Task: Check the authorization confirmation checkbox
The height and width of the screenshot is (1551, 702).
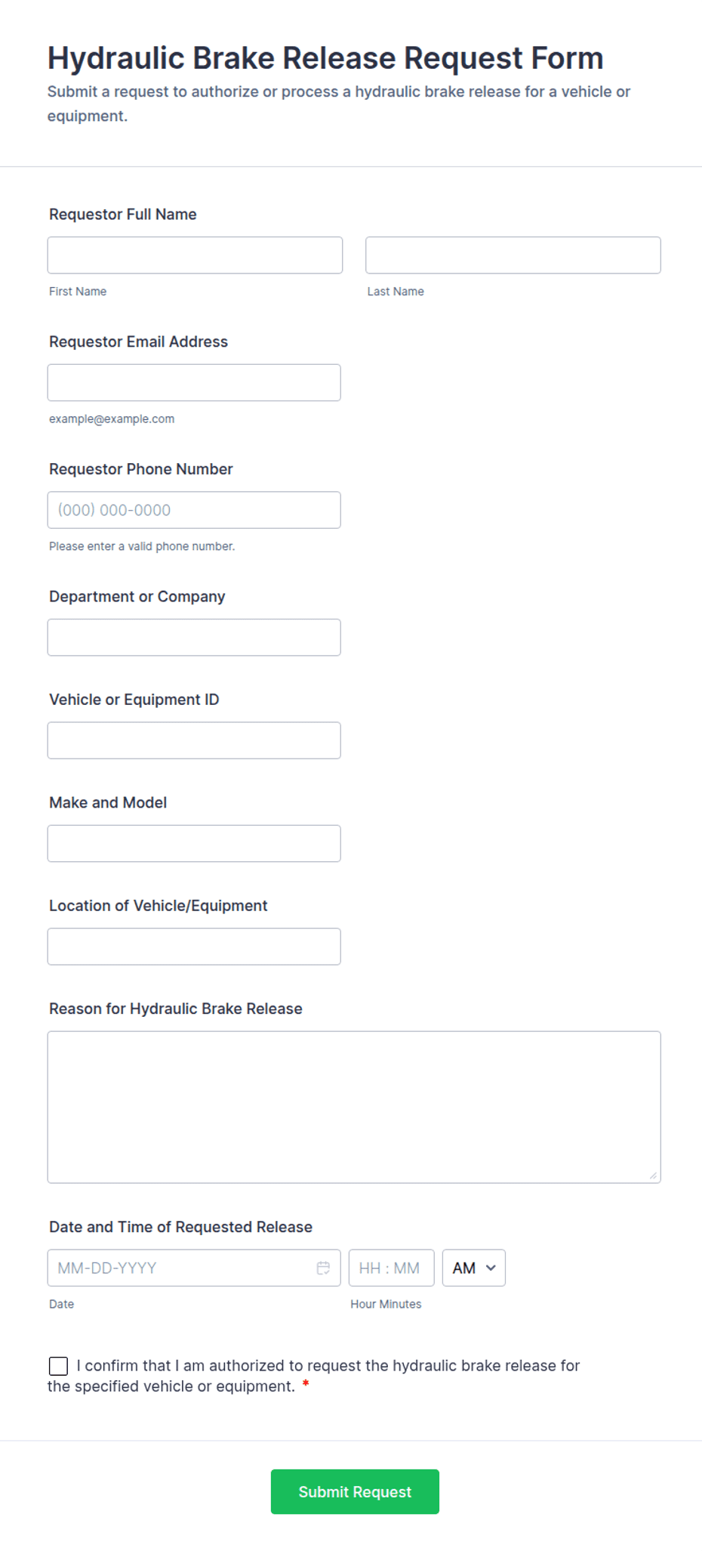Action: coord(58,1366)
